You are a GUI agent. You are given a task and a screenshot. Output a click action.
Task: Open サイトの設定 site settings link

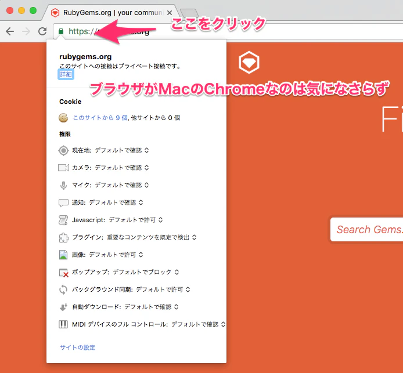click(x=78, y=347)
